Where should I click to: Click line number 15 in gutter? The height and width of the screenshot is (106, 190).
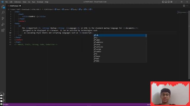[10, 44]
